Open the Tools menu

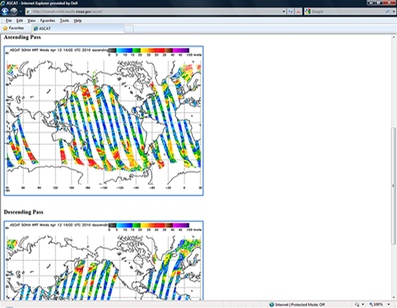(x=64, y=21)
